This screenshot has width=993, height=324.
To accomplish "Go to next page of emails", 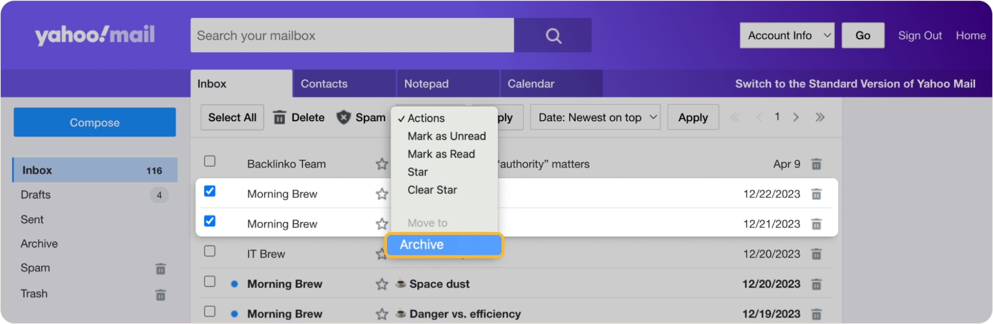I will 795,117.
